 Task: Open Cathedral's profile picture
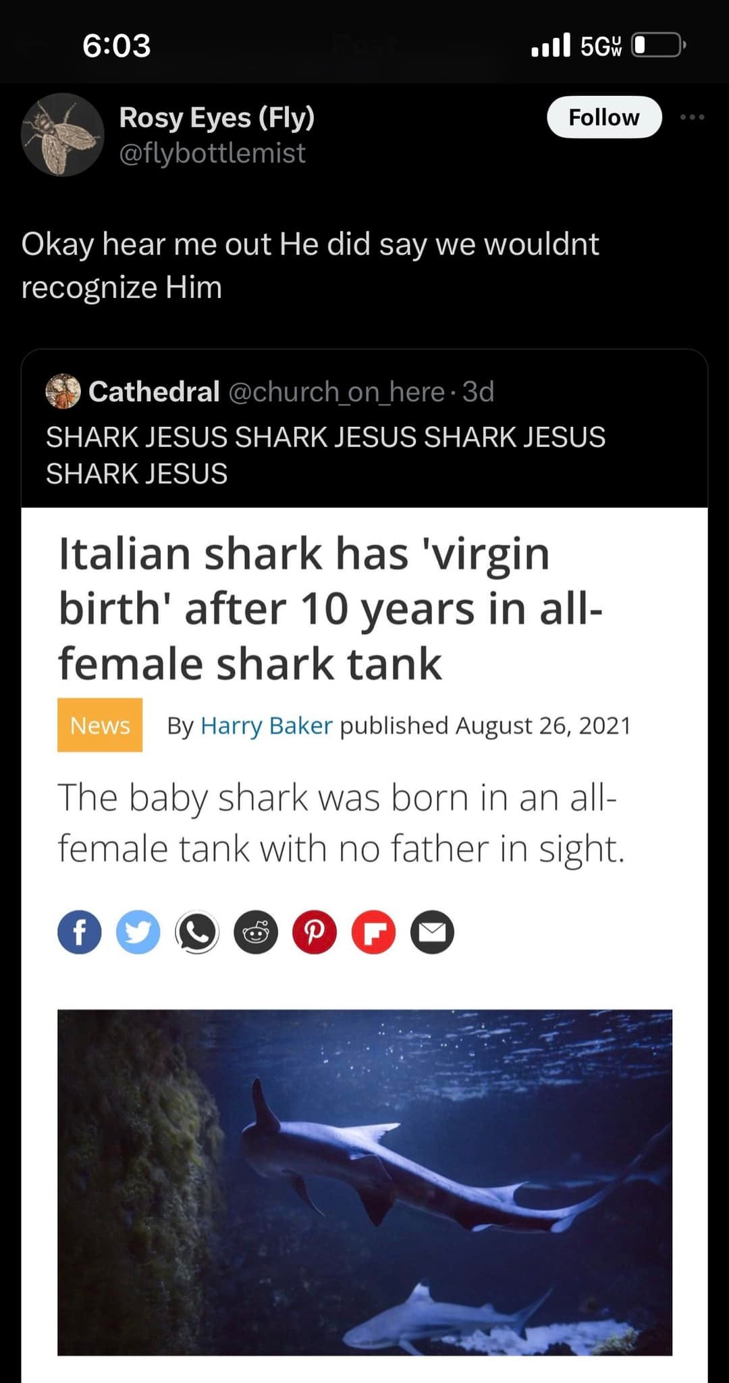tap(61, 392)
